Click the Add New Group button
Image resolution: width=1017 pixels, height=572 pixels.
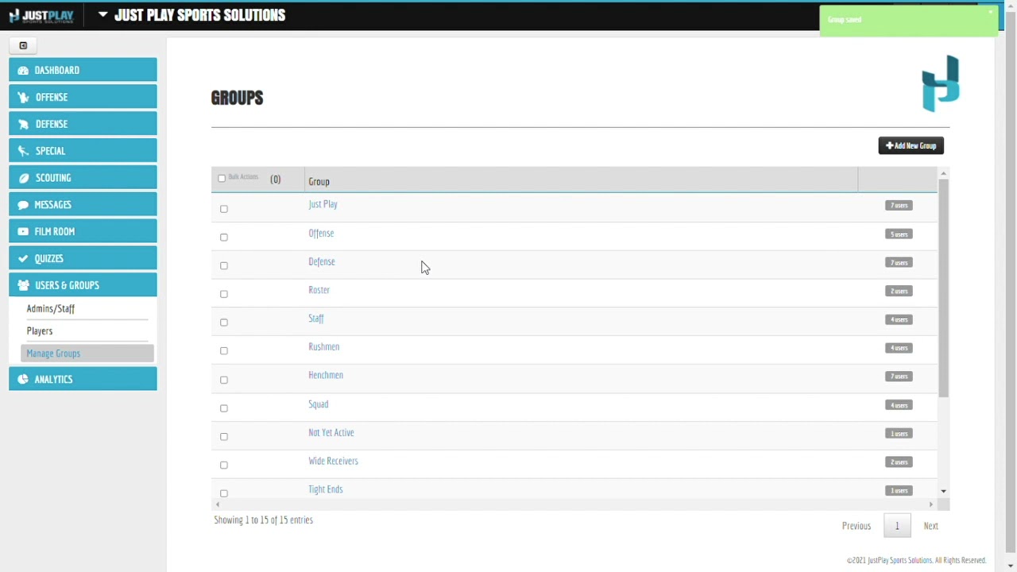[911, 145]
